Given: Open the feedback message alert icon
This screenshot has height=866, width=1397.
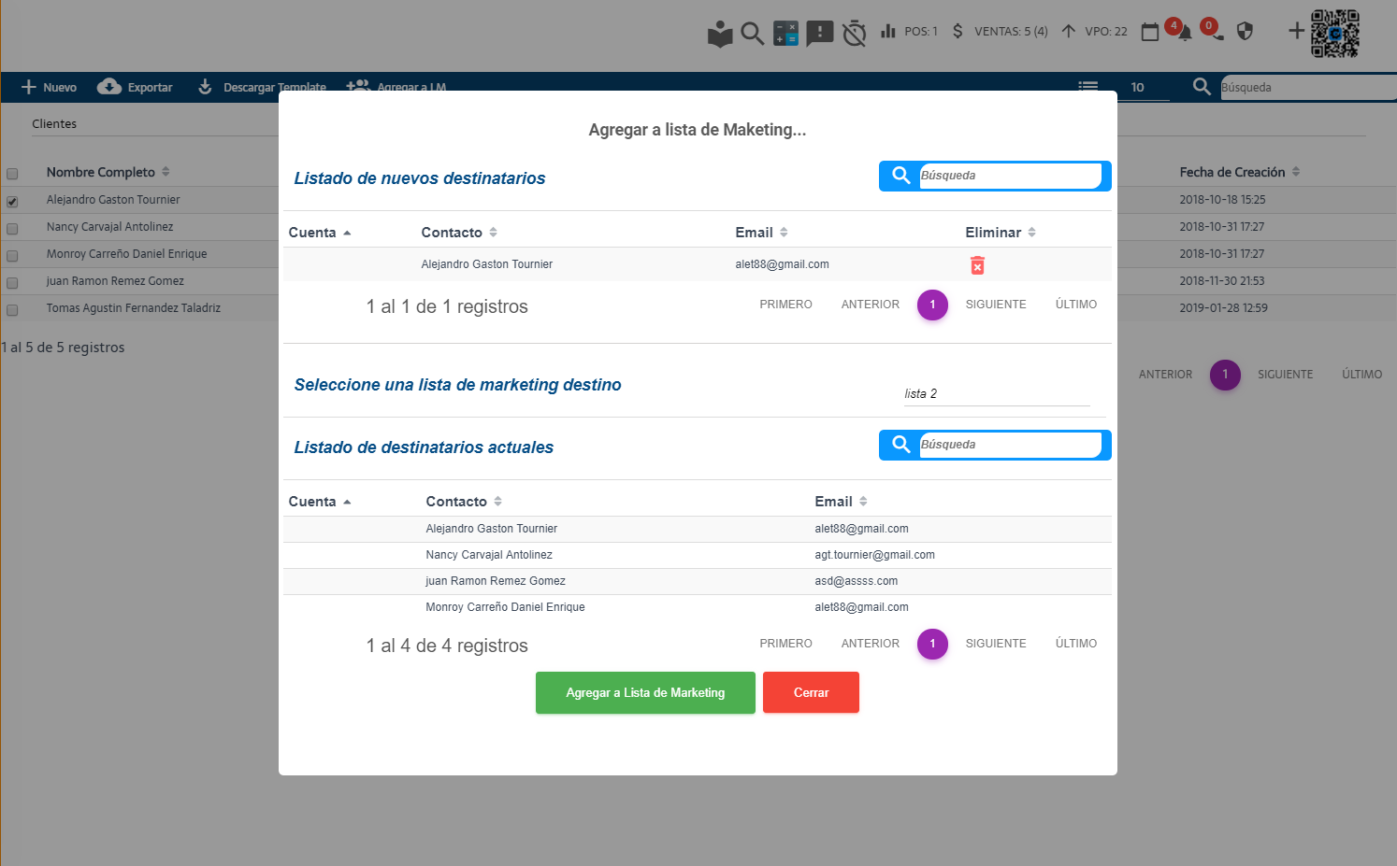Looking at the screenshot, I should (819, 33).
